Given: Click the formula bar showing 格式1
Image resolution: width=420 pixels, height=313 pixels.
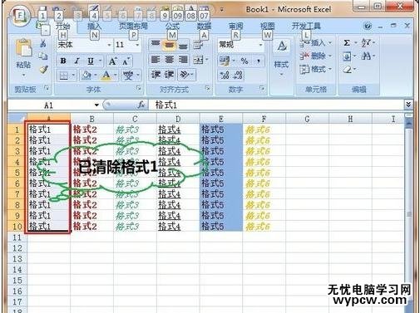Looking at the screenshot, I should [x=276, y=105].
